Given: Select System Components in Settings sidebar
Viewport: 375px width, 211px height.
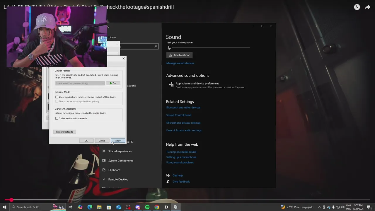Looking at the screenshot, I should 121,161.
